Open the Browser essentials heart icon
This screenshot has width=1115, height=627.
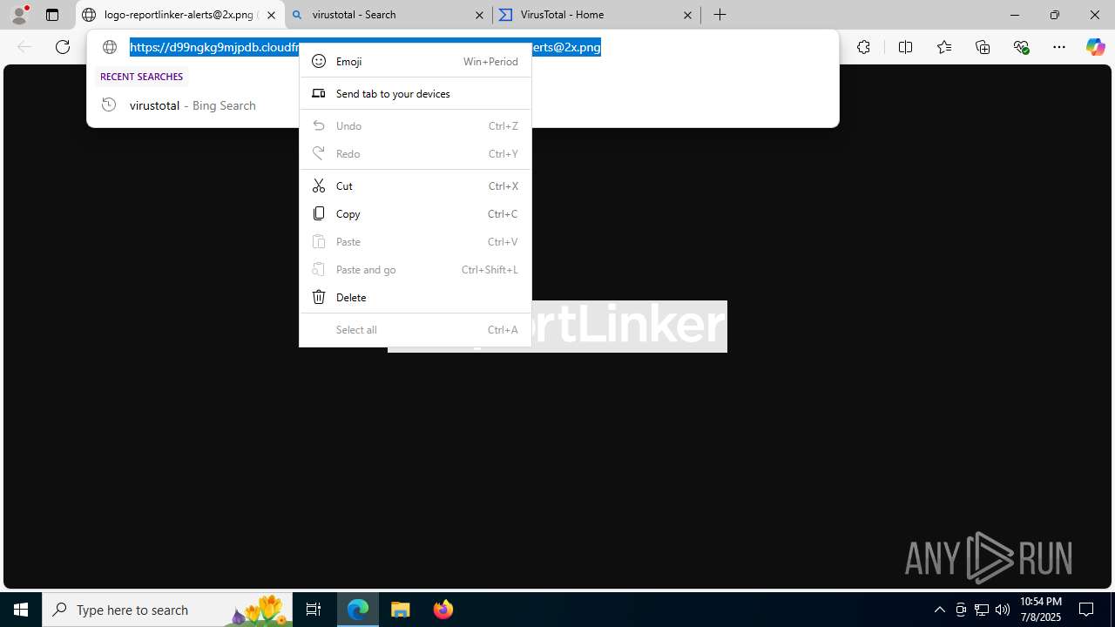click(x=1021, y=47)
